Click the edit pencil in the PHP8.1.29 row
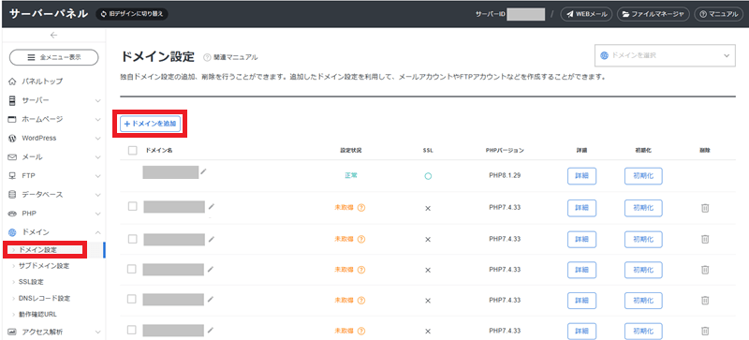This screenshot has width=749, height=340. tap(203, 171)
